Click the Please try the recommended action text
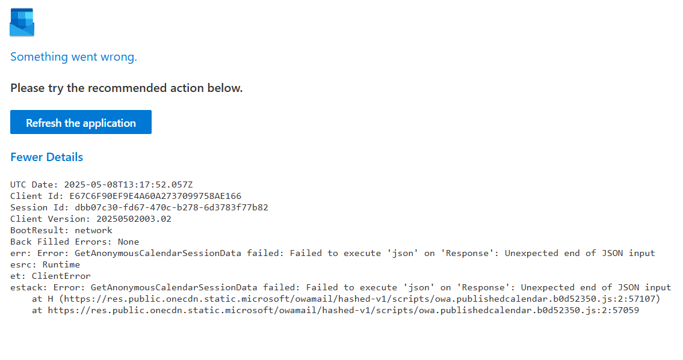 126,88
